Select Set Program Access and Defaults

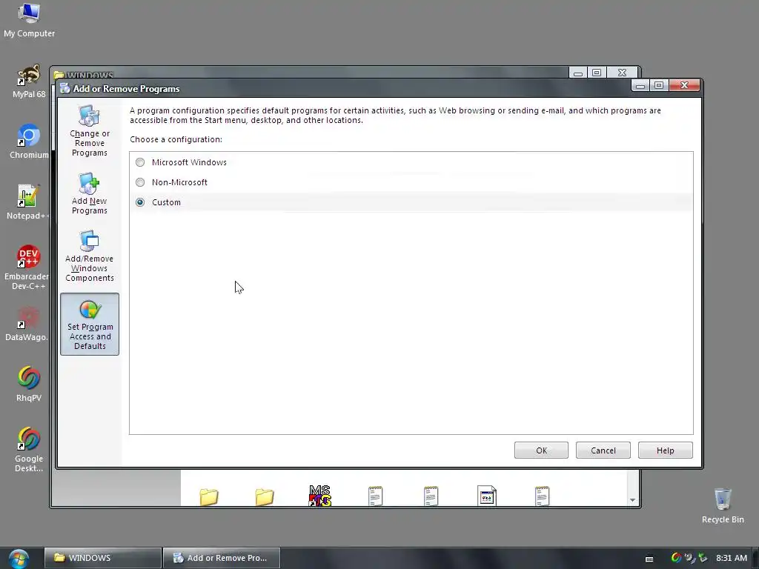(90, 325)
